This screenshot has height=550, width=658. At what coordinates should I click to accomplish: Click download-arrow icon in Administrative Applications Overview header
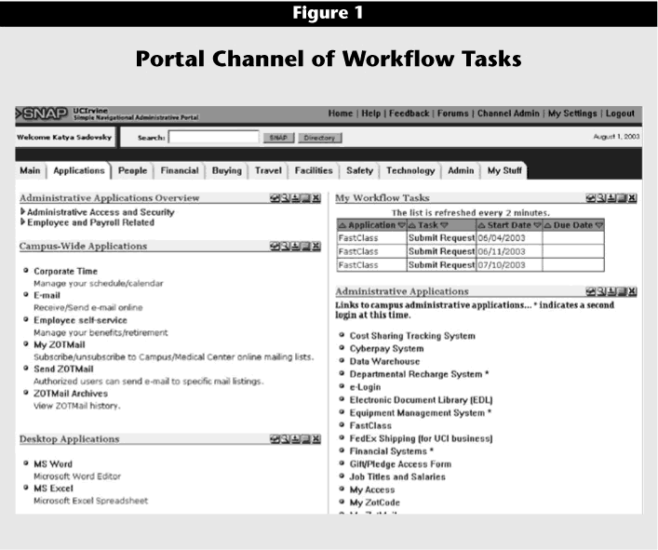tap(295, 198)
